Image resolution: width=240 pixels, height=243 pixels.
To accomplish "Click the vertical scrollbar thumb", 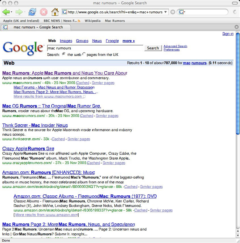I will pos(238,84).
